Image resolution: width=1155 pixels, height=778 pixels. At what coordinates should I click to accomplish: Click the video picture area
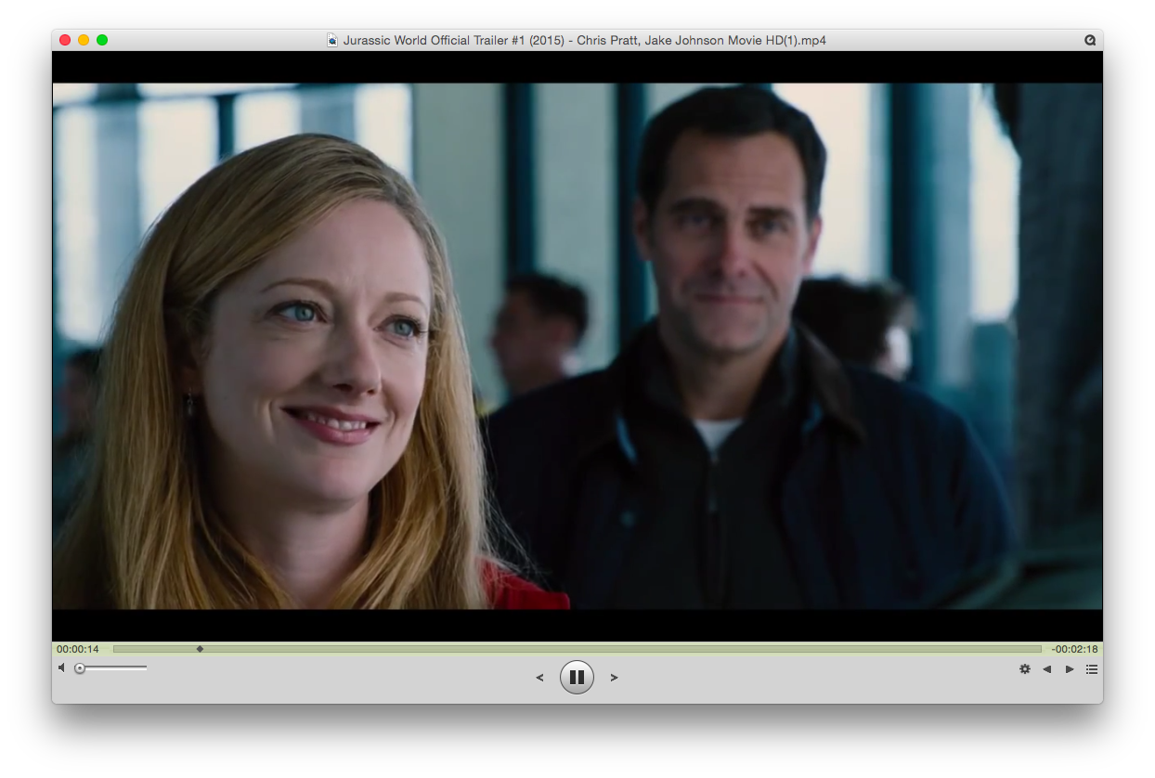pos(577,346)
